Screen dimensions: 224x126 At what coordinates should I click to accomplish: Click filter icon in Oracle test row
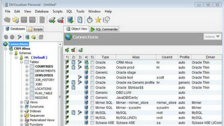click(x=80, y=77)
